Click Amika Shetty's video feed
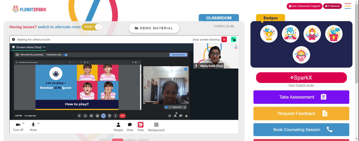 pyautogui.click(x=166, y=85)
